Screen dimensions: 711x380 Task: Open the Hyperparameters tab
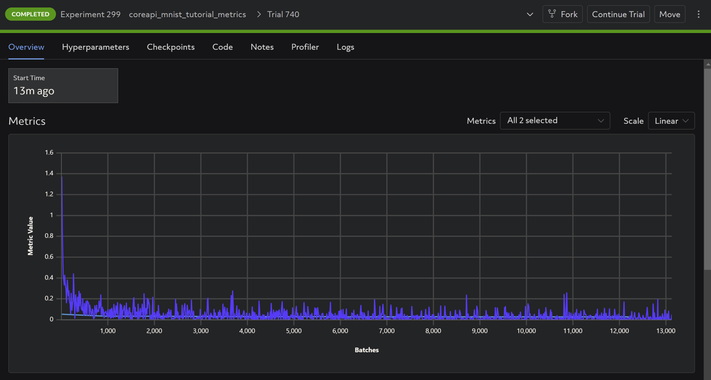[96, 47]
